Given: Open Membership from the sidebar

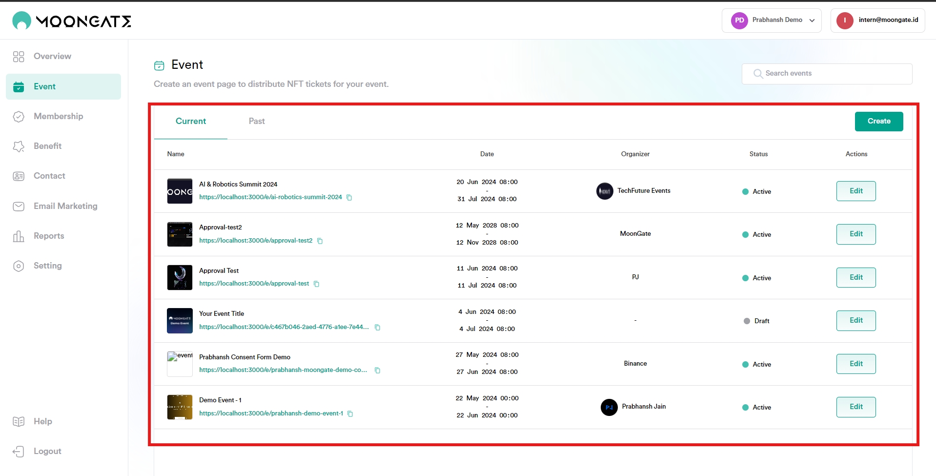Looking at the screenshot, I should tap(58, 116).
